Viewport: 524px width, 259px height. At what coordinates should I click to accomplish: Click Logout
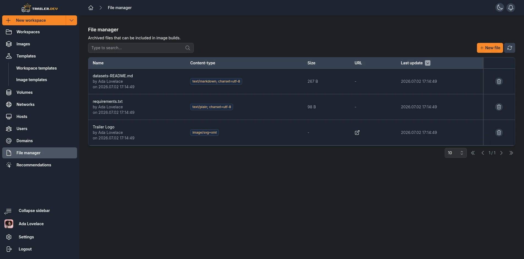click(40, 249)
